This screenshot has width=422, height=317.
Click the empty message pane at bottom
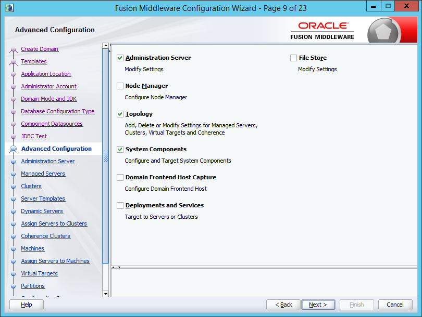tap(264, 282)
